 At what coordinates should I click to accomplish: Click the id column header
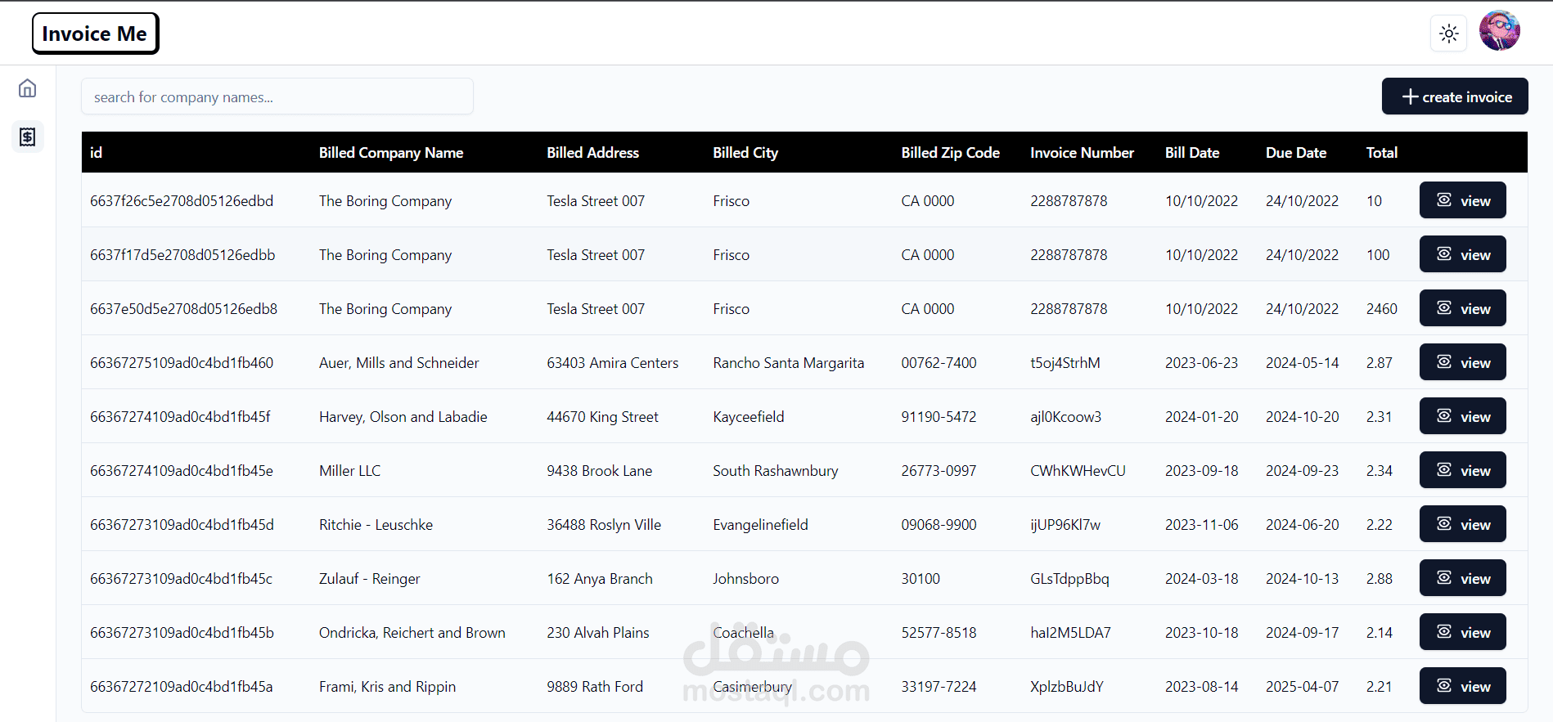coord(97,153)
